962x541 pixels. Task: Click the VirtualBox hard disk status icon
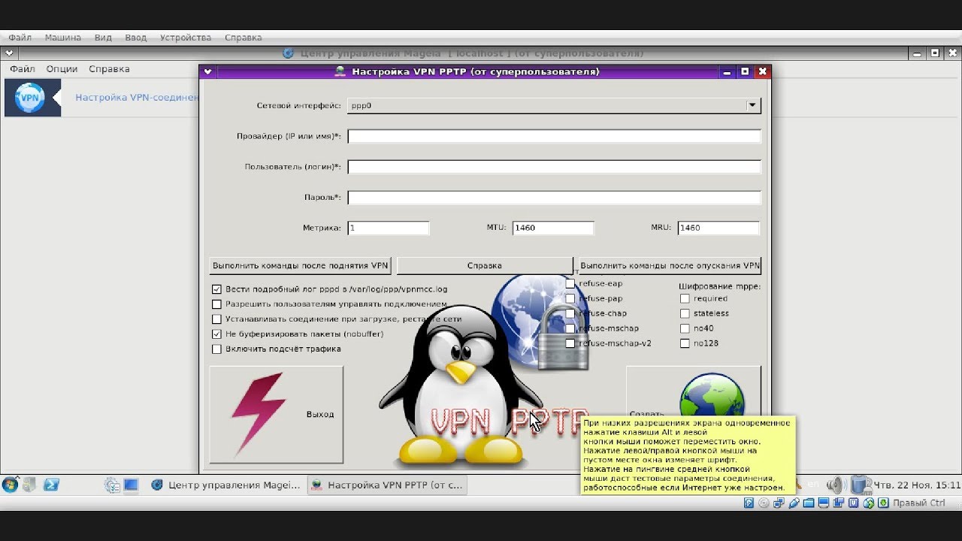(748, 503)
